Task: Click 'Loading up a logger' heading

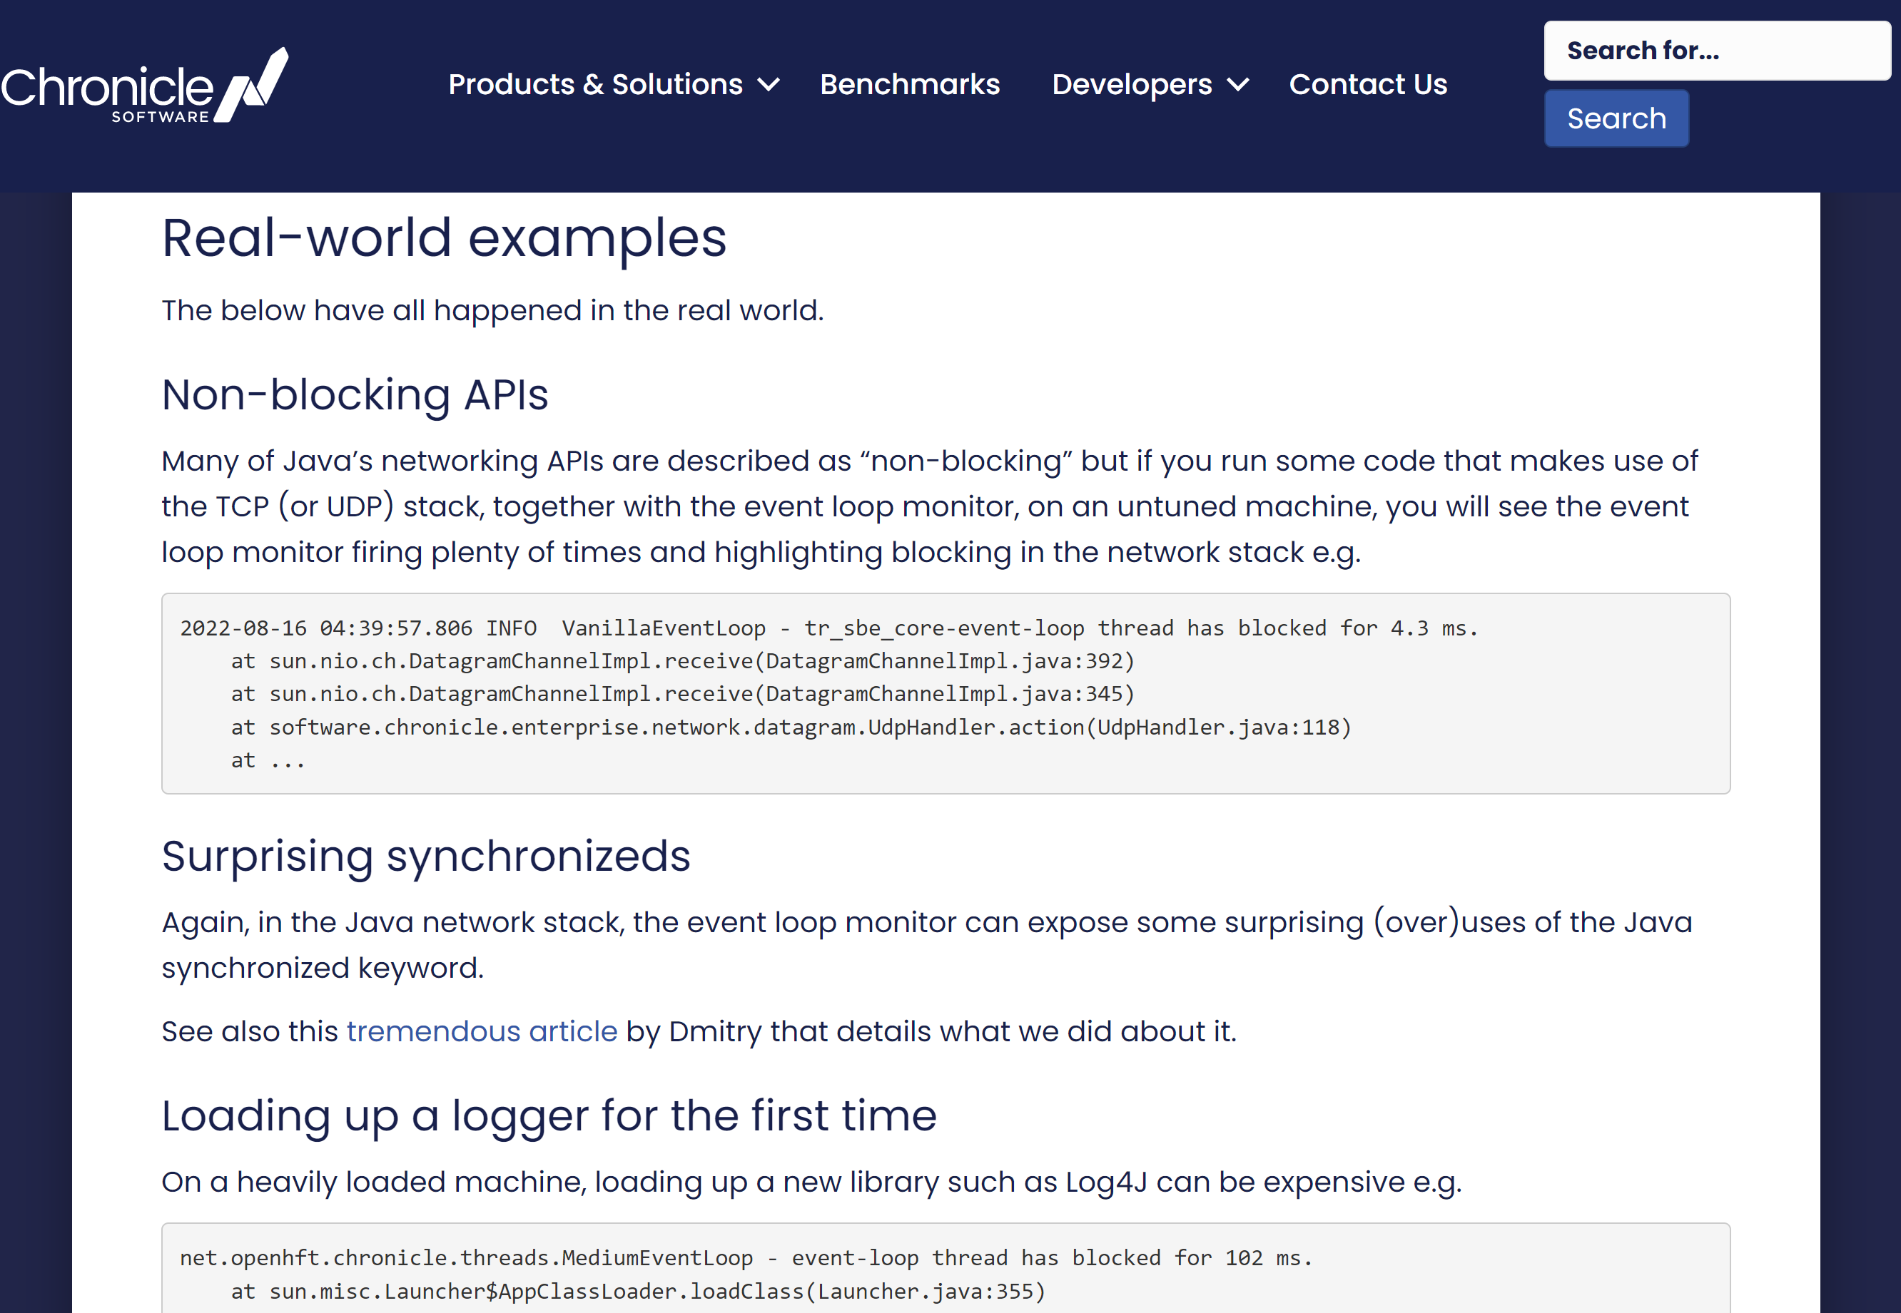Action: click(x=549, y=1116)
